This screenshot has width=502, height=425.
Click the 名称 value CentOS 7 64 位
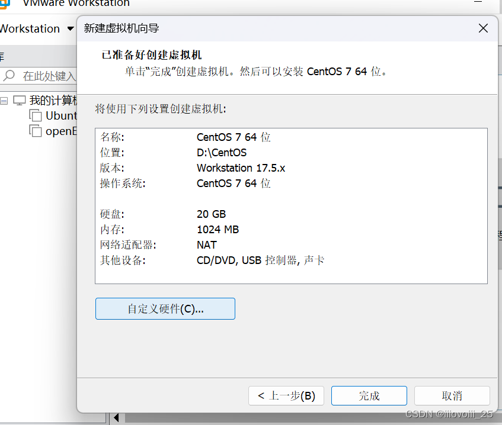pos(234,137)
